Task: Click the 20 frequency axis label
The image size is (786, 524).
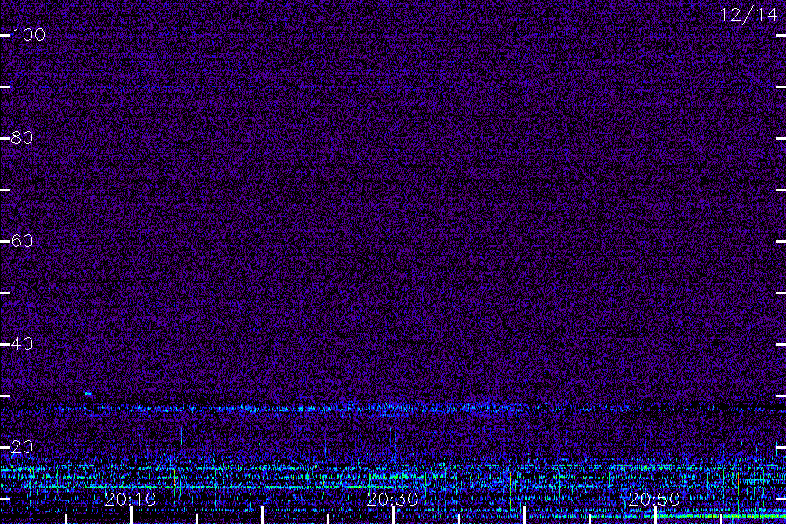Action: pyautogui.click(x=22, y=447)
